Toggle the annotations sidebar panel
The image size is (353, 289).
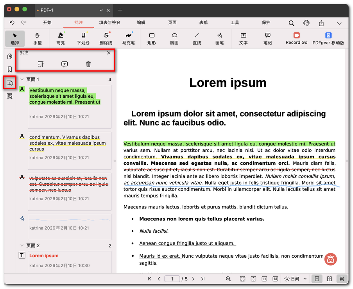pyautogui.click(x=10, y=83)
